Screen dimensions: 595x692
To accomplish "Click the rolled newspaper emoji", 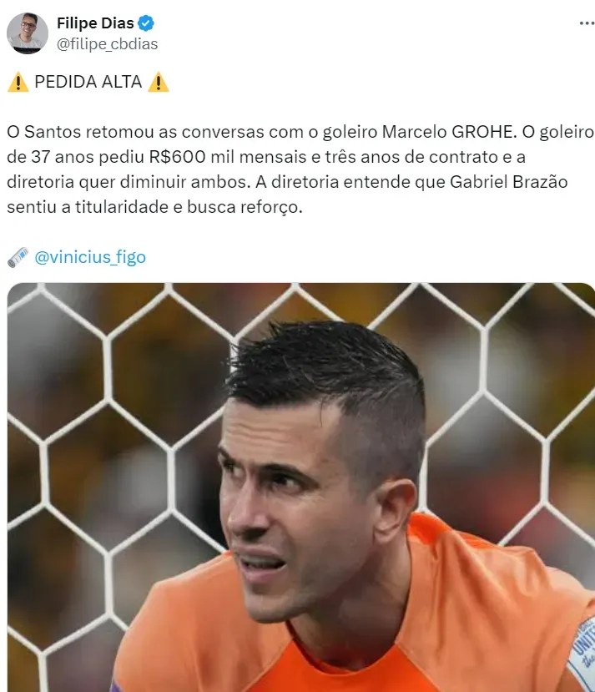I will coord(18,257).
